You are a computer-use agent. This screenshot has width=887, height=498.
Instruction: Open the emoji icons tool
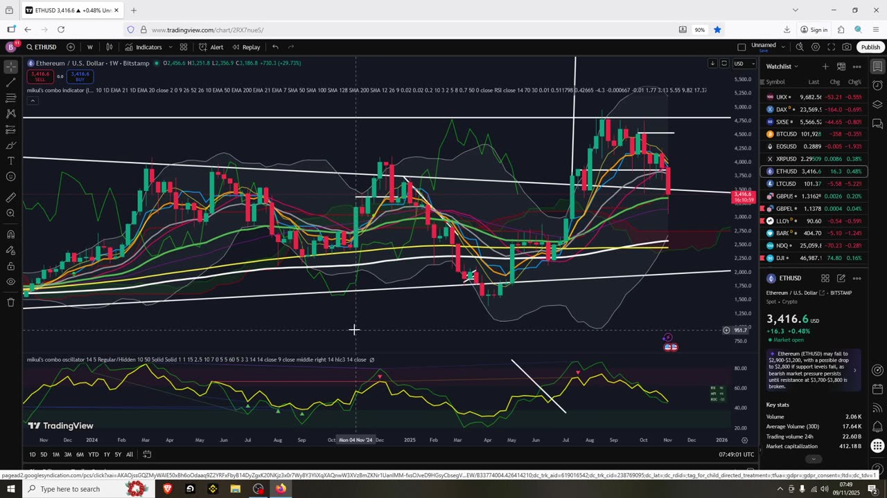[x=10, y=176]
